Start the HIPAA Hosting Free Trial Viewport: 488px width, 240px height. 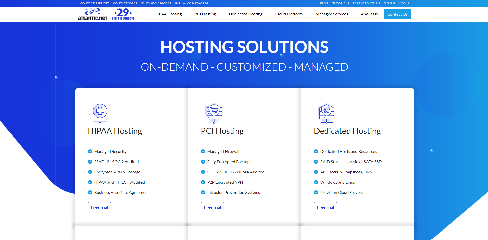[99, 207]
